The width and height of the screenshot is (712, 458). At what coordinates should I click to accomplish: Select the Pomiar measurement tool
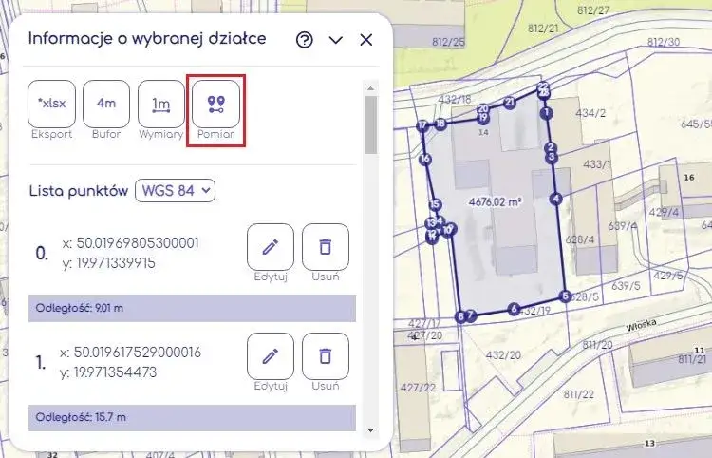click(216, 104)
